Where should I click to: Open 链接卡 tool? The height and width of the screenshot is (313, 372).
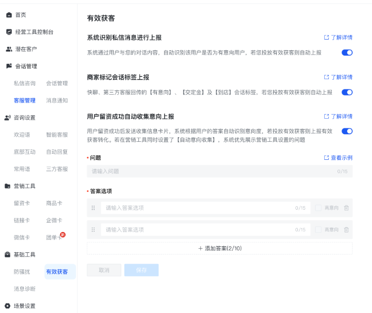point(22,220)
